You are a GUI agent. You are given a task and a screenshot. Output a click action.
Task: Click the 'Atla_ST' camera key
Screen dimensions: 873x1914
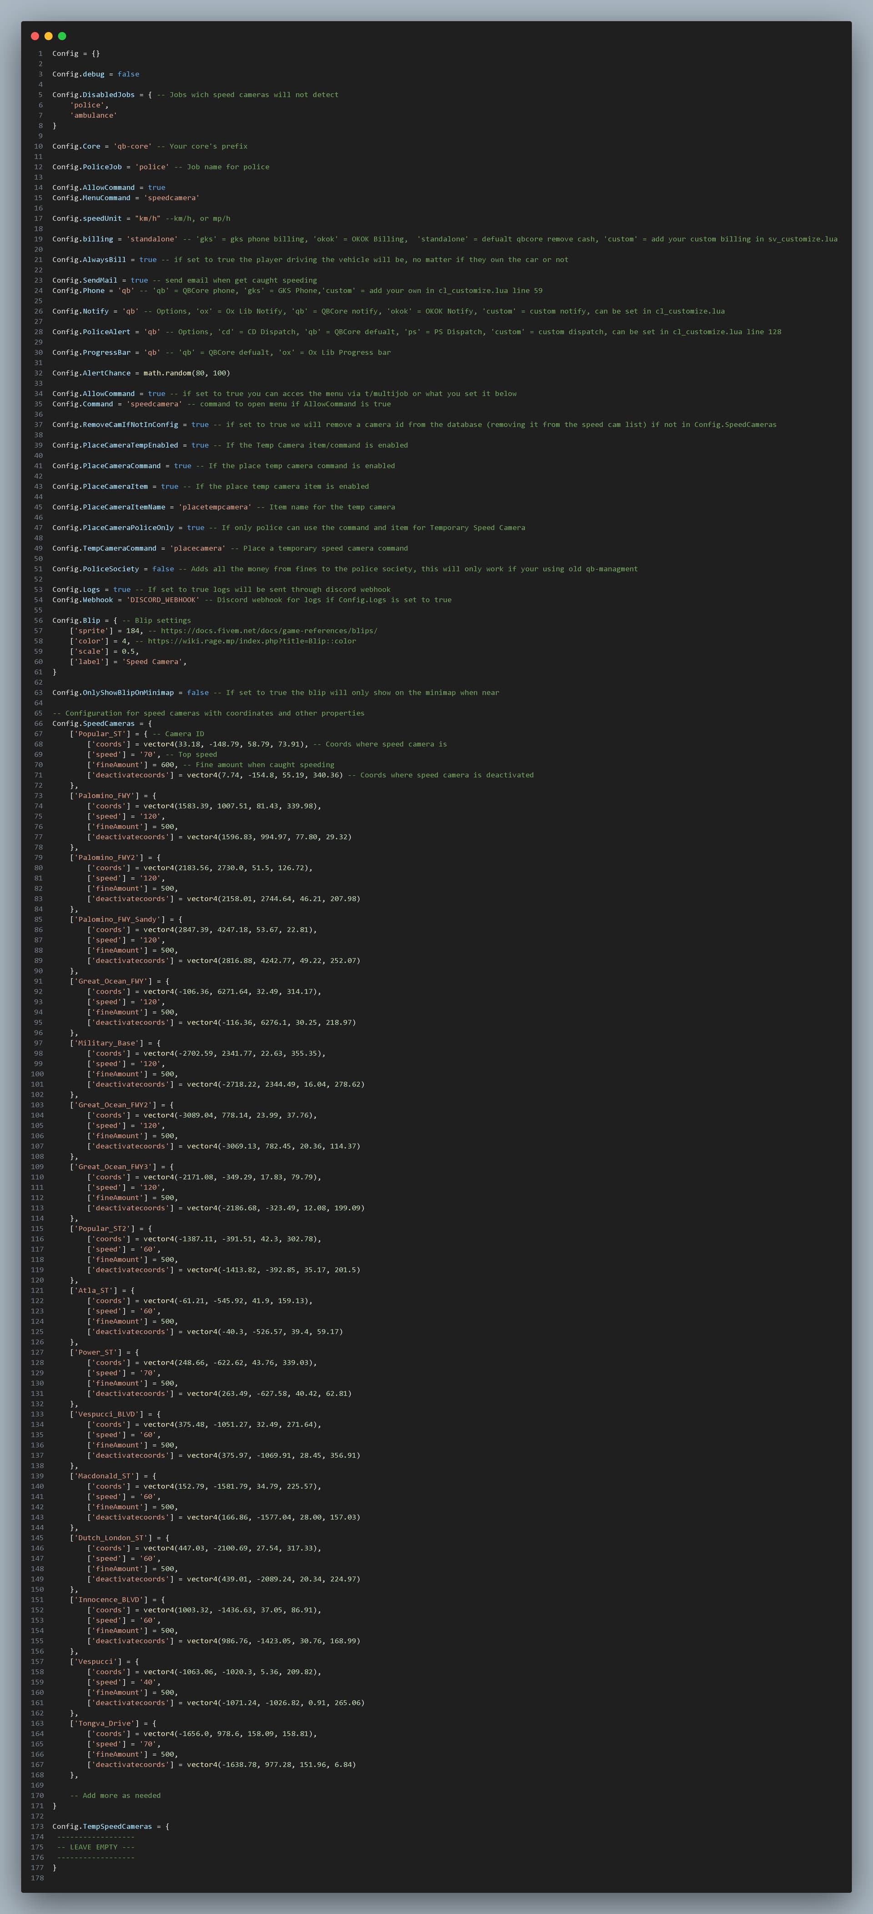pos(96,1291)
